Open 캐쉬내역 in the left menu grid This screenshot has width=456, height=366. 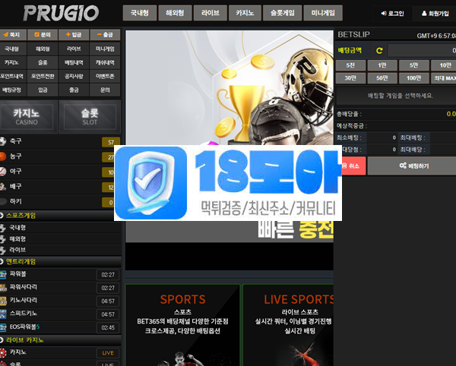105,62
